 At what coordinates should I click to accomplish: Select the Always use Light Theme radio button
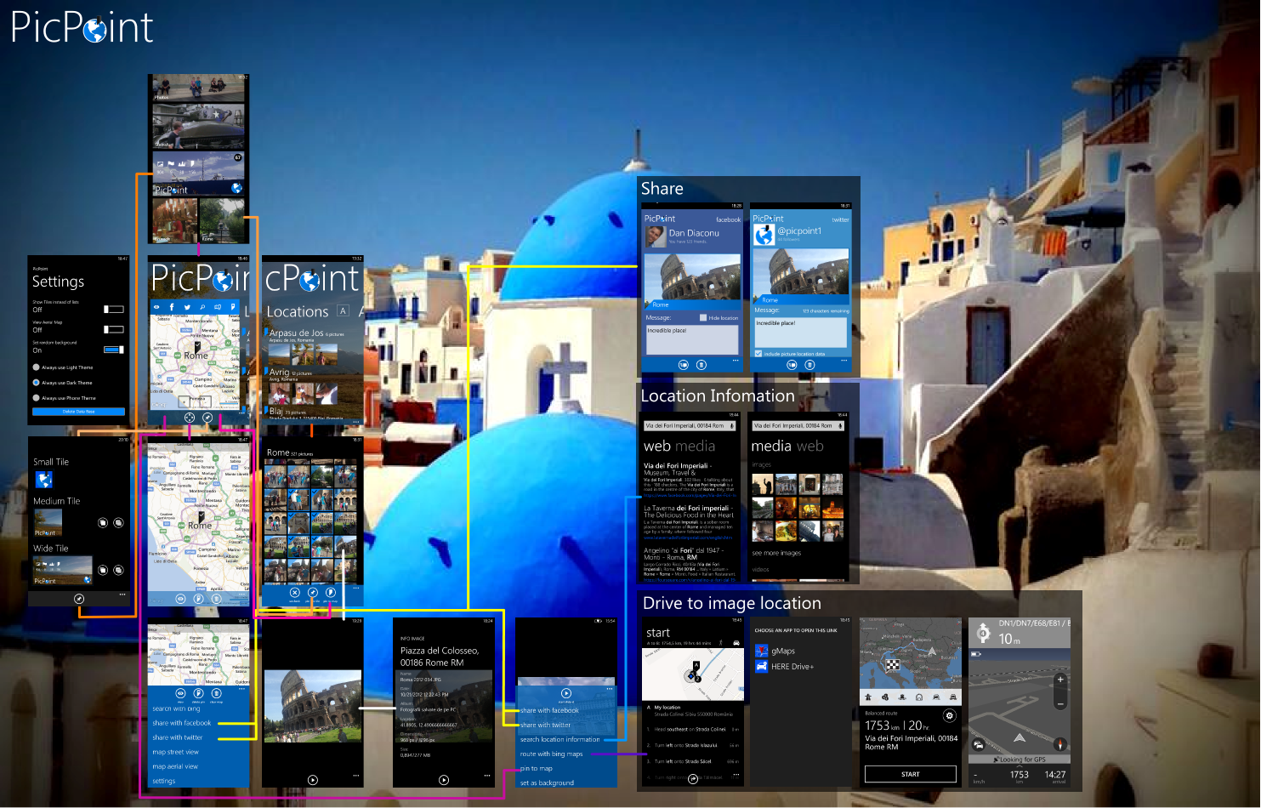(x=37, y=367)
